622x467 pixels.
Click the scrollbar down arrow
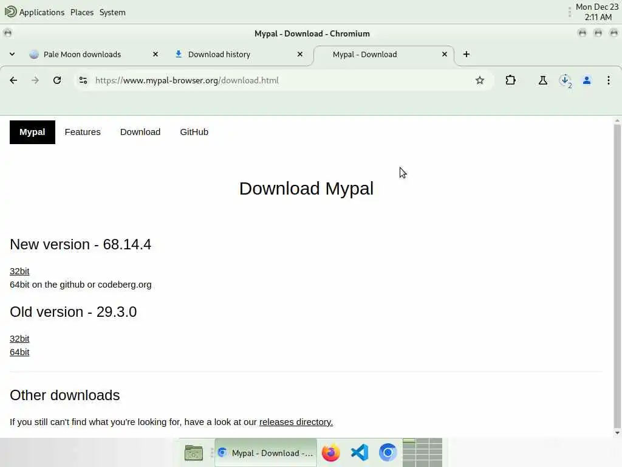[617, 433]
